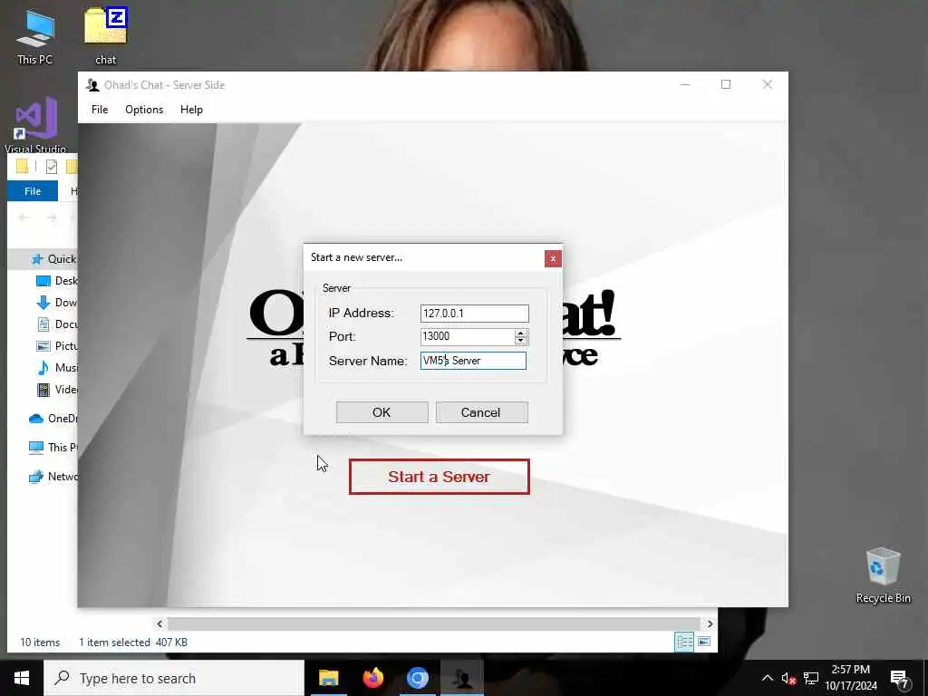Click the '10 items' status text
This screenshot has height=696, width=928.
pos(40,643)
